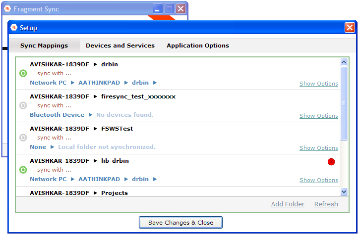The height and width of the screenshot is (235, 359).
Task: Switch to the Sync Mappings tab
Action: coord(44,46)
